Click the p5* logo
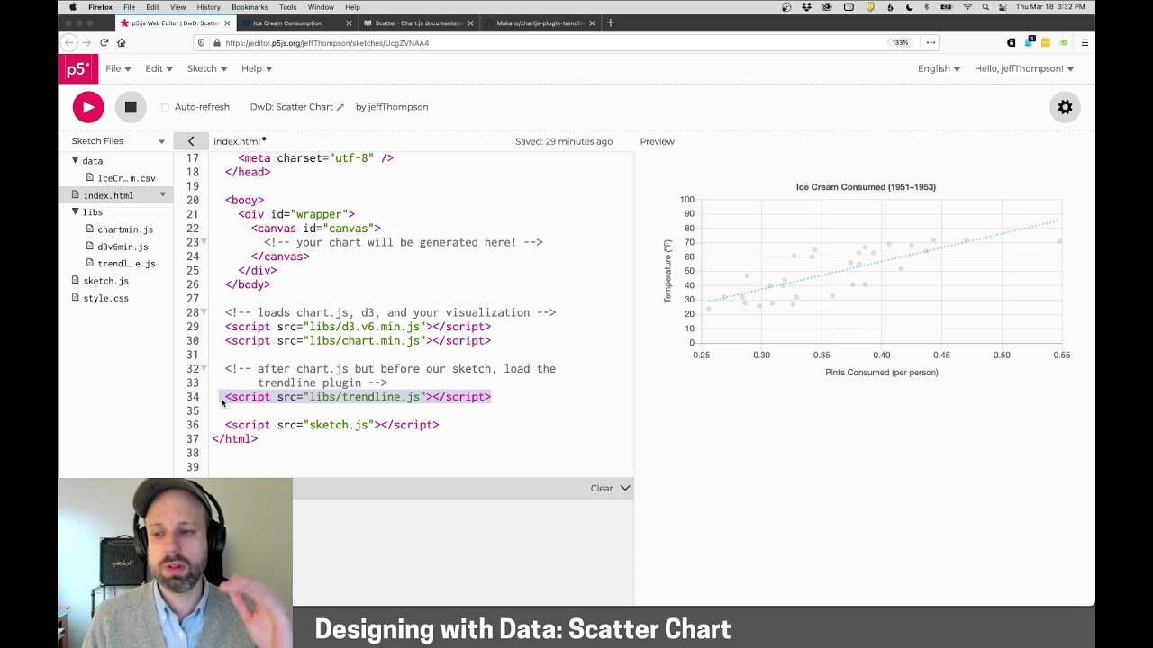This screenshot has width=1153, height=648. click(x=78, y=69)
